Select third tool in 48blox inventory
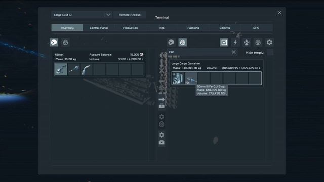 pyautogui.click(x=87, y=69)
